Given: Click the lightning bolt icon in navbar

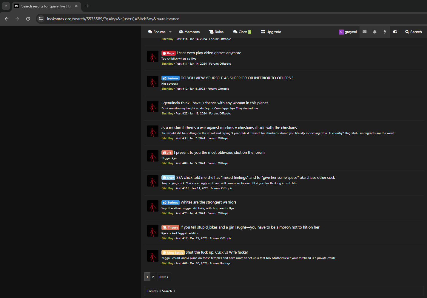Looking at the screenshot, I should click(385, 32).
